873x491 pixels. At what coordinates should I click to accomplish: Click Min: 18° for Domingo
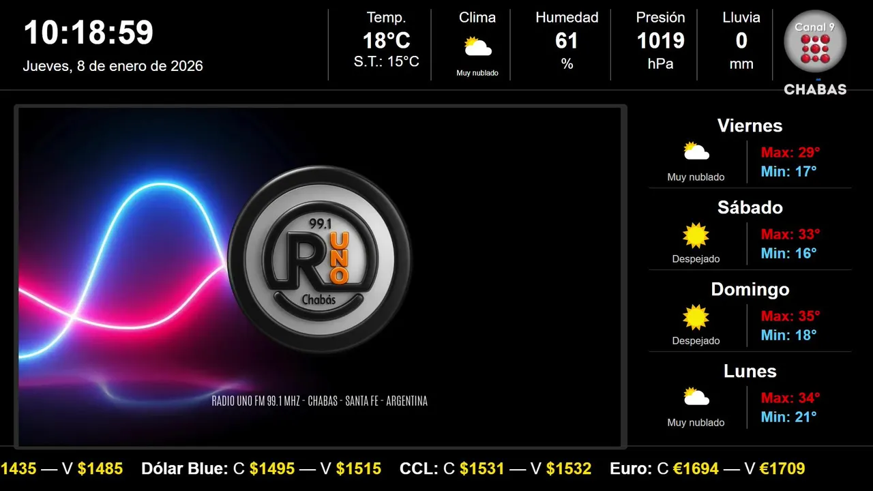pyautogui.click(x=789, y=335)
